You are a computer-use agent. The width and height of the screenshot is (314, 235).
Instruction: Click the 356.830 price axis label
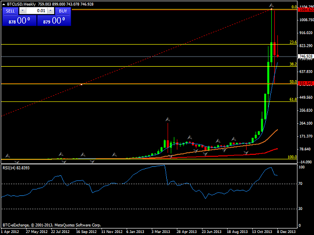coord(306,110)
